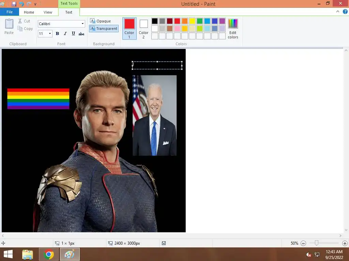Click the Paint app icon in title bar
This screenshot has height=261, width=349.
[2, 4]
